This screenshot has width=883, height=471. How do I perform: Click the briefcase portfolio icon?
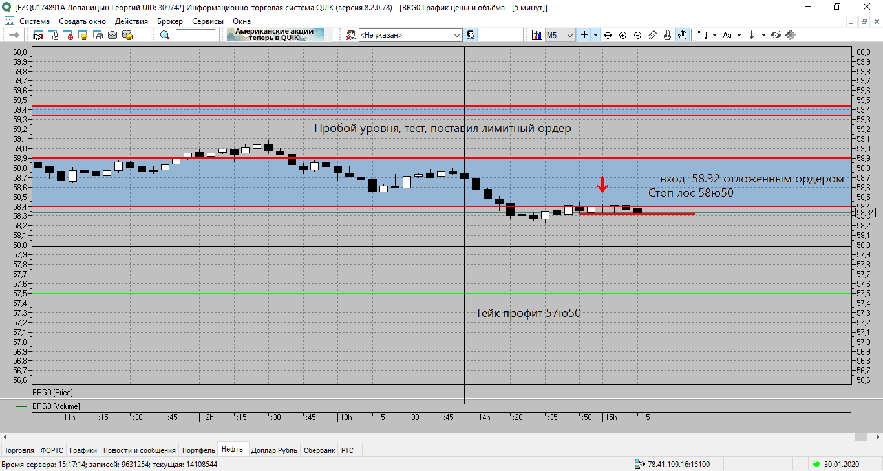pos(112,35)
